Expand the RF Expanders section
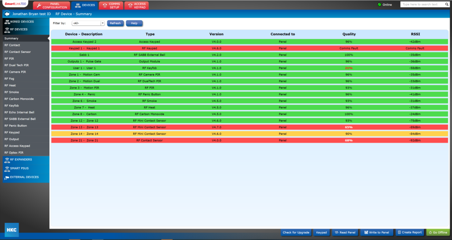Screen dimensions: 452x240 pyautogui.click(x=26, y=160)
